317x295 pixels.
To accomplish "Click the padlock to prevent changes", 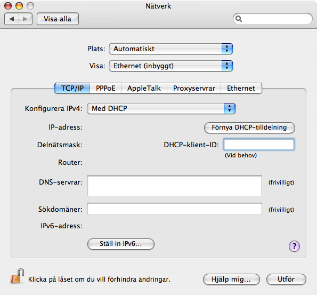I will pos(17,276).
